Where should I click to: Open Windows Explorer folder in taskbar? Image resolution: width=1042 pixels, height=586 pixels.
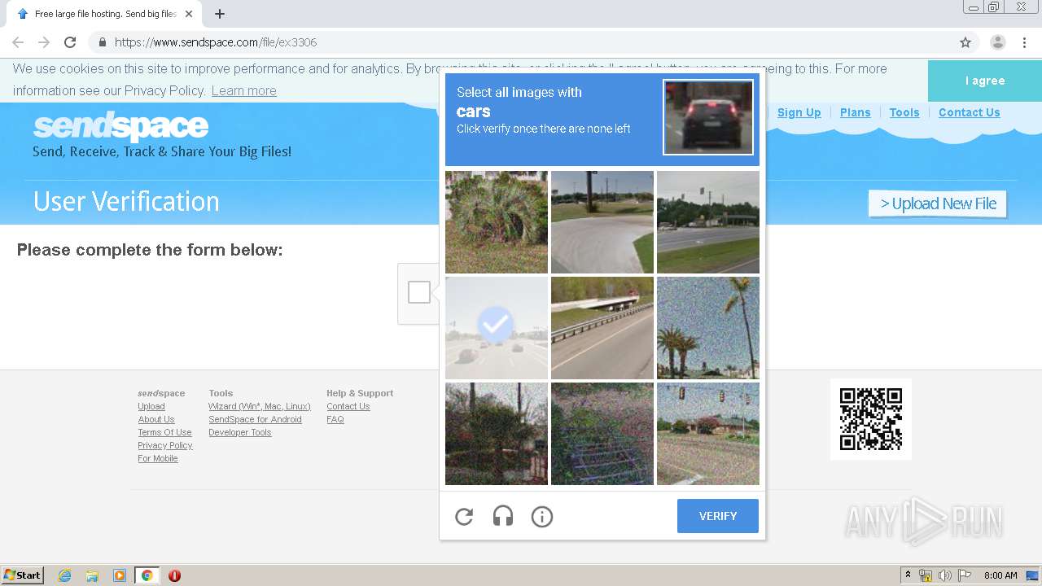[x=92, y=575]
